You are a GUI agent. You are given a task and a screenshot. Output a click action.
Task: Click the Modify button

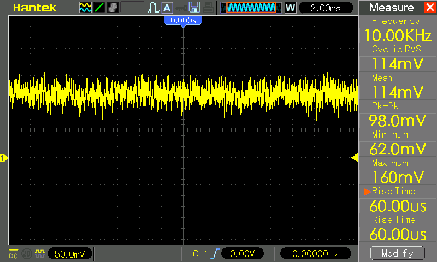click(x=398, y=253)
